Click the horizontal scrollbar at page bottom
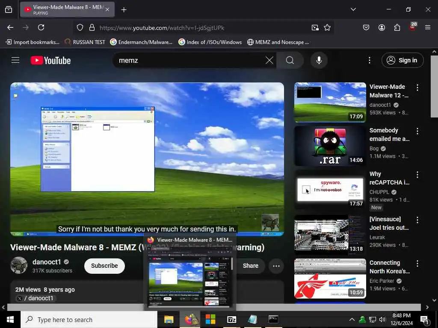Viewport: 438px width, 328px height. click(214, 307)
